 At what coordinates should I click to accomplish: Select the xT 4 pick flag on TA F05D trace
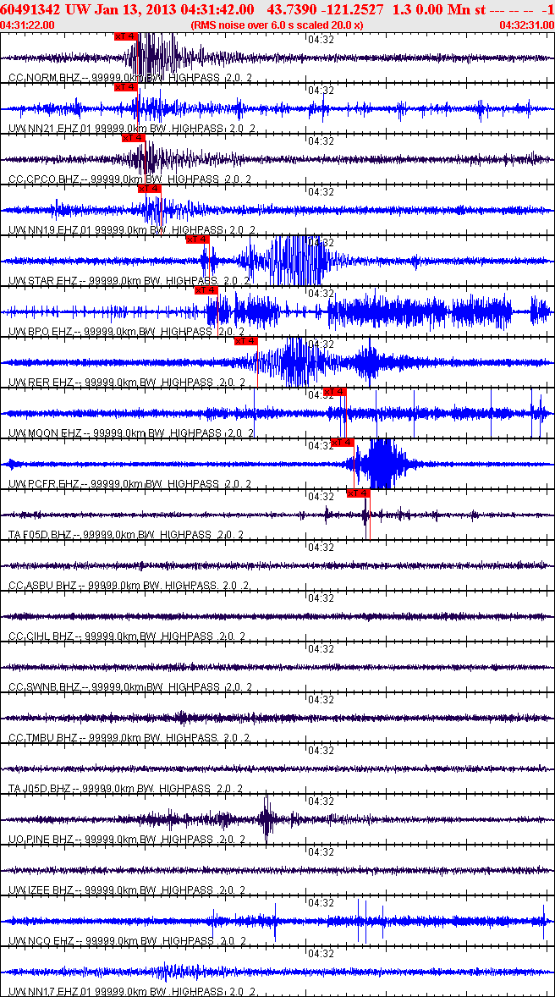tap(358, 493)
